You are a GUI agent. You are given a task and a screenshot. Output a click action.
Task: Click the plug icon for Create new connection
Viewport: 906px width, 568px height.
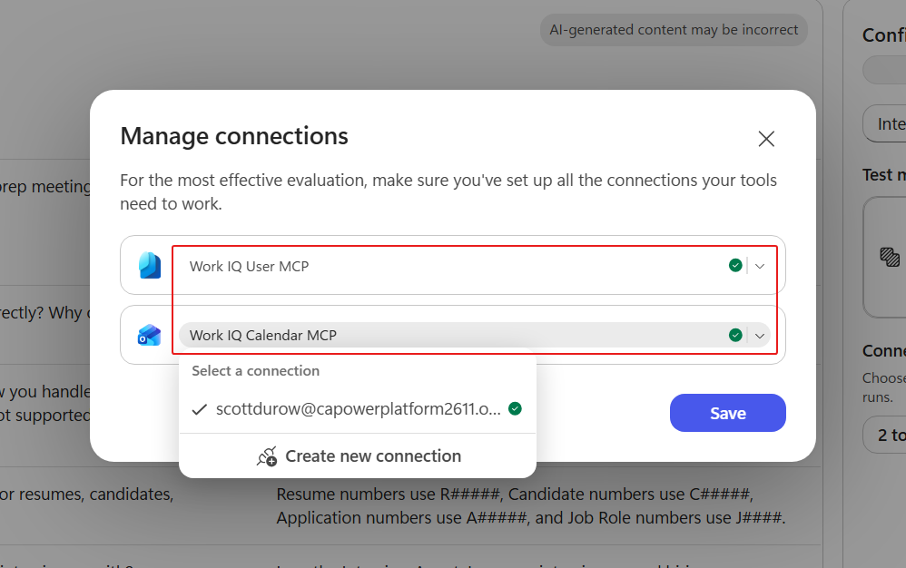click(x=267, y=456)
